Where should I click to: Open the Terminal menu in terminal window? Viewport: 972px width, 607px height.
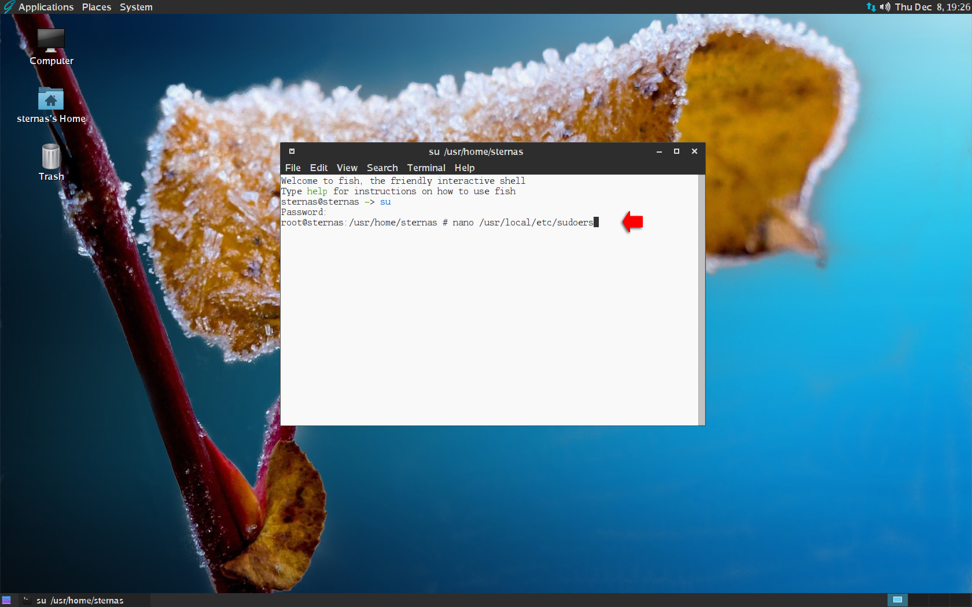tap(426, 168)
